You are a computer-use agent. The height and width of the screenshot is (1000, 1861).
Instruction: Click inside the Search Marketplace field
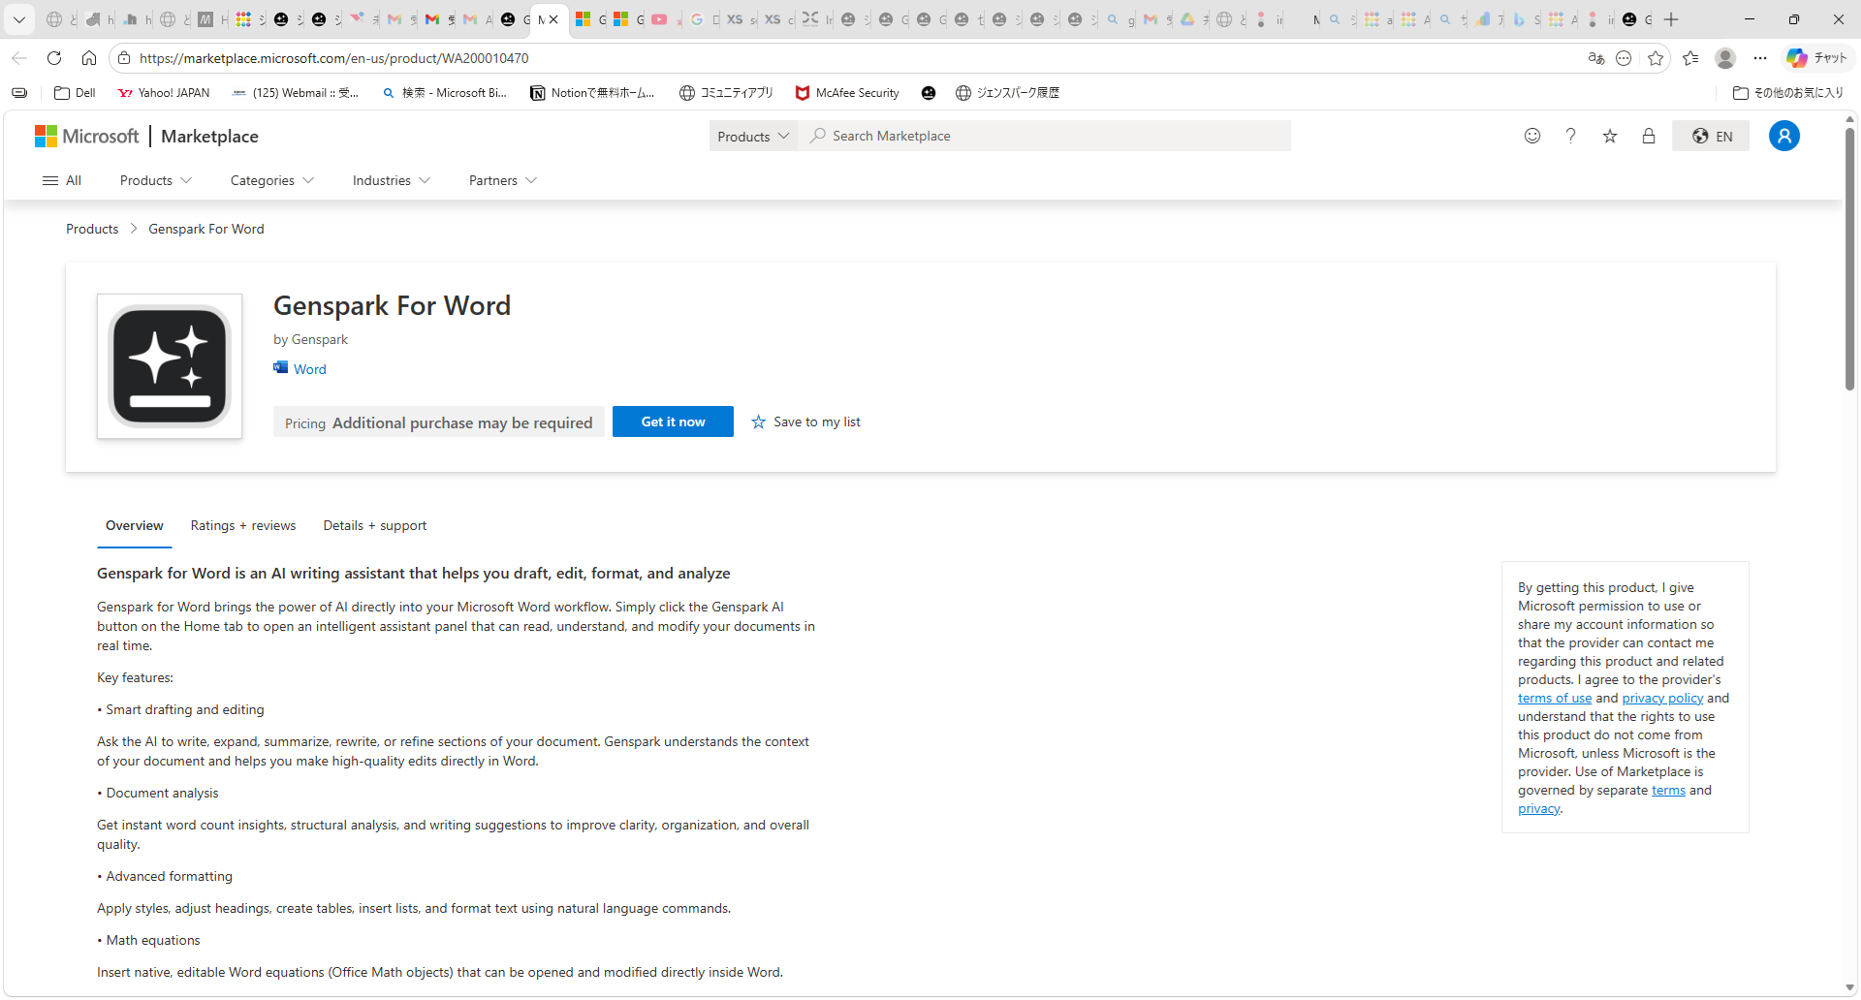tap(1047, 136)
